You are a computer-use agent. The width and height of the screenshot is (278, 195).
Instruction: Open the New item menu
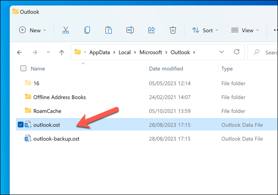tap(33, 30)
